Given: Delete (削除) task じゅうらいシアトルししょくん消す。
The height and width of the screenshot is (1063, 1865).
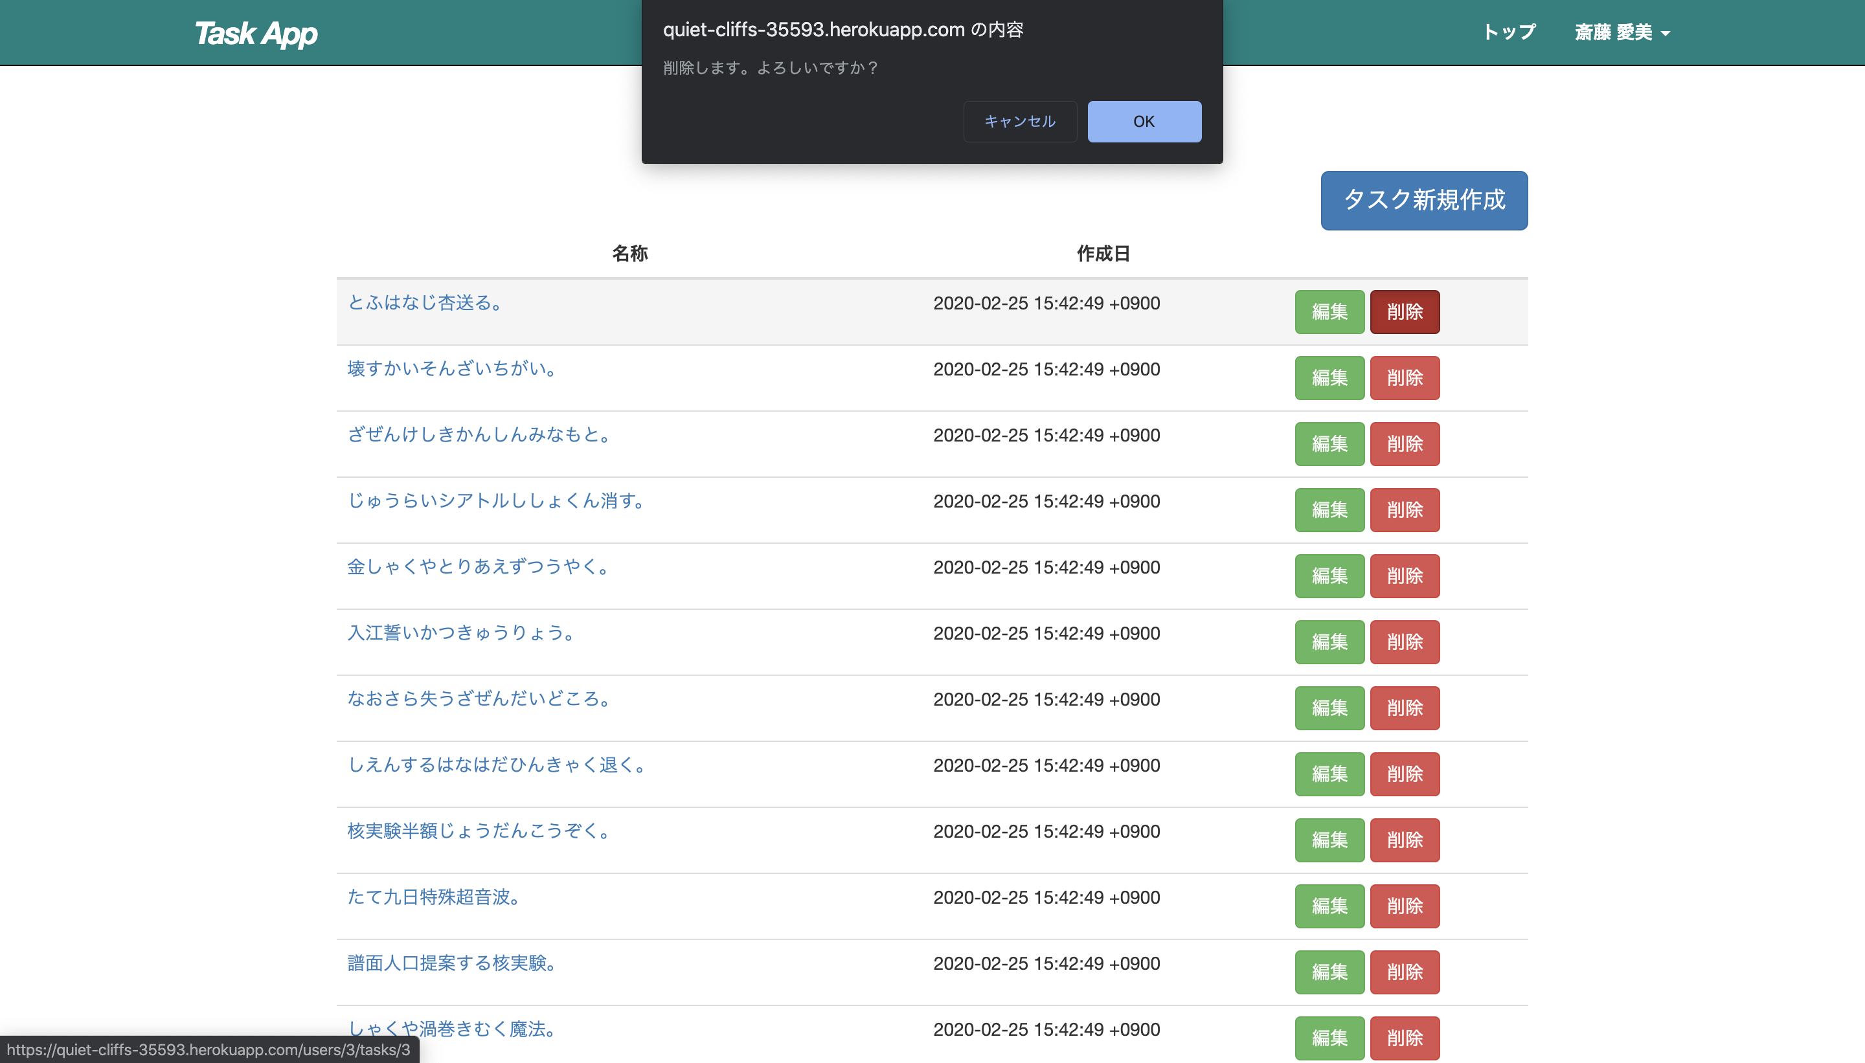Looking at the screenshot, I should point(1404,510).
